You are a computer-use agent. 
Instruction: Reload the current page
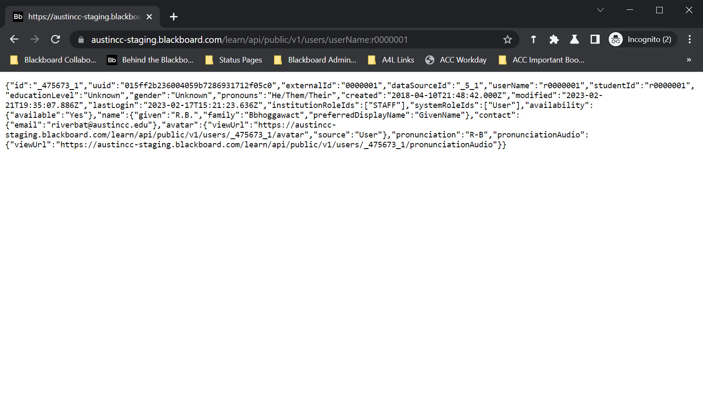pos(55,39)
